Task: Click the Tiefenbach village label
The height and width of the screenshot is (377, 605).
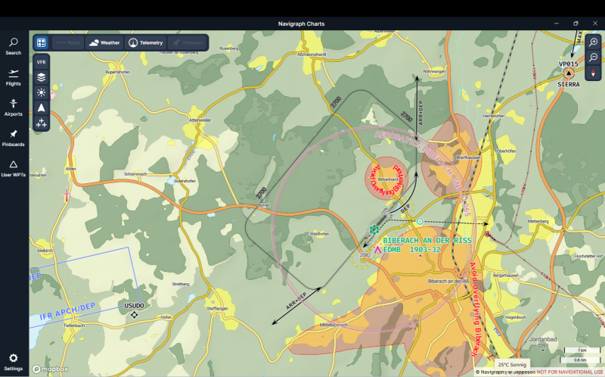Action: 73,326
